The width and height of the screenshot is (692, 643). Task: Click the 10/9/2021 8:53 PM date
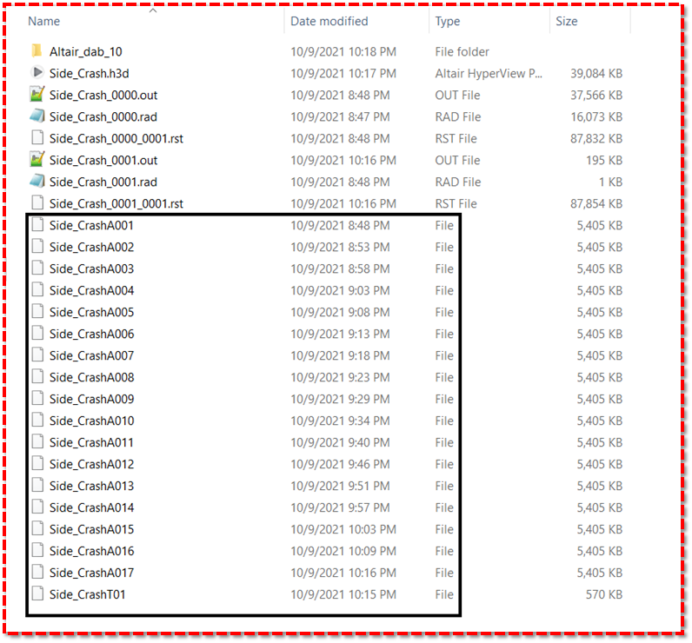340,247
